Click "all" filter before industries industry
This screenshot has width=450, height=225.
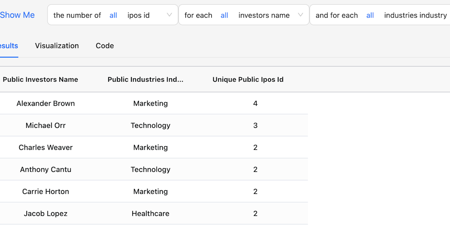(370, 15)
